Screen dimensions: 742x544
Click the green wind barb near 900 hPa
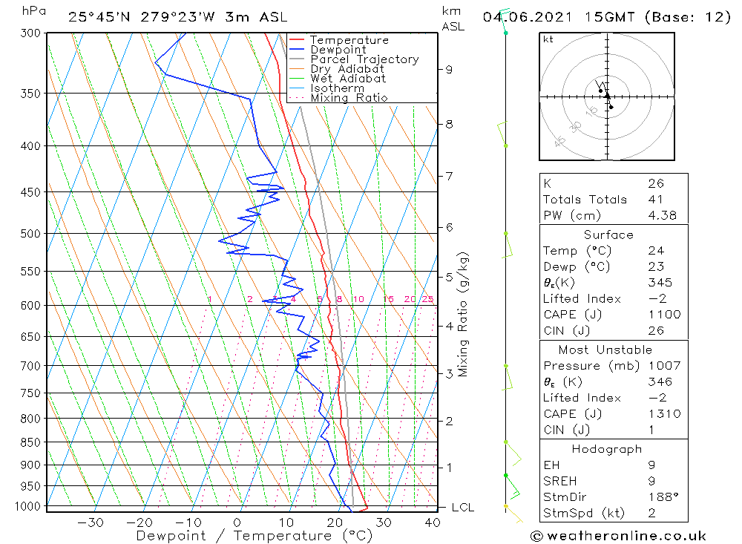point(512,486)
